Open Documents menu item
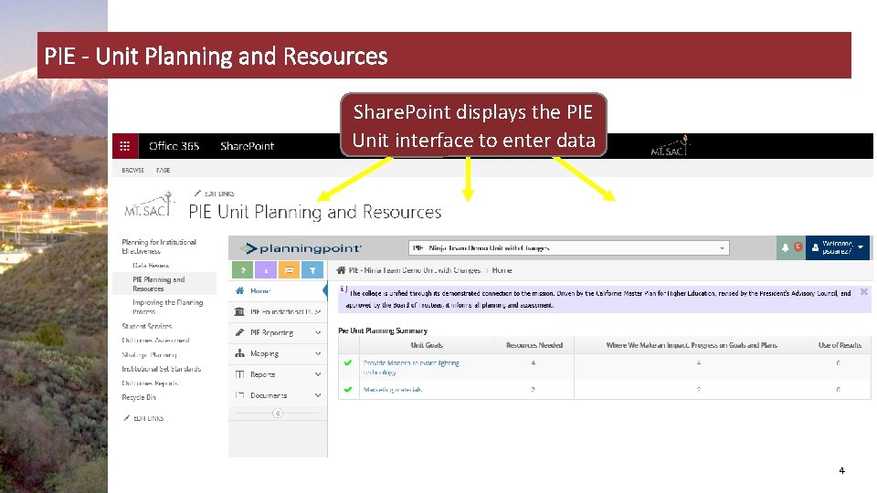The image size is (877, 493). (278, 395)
